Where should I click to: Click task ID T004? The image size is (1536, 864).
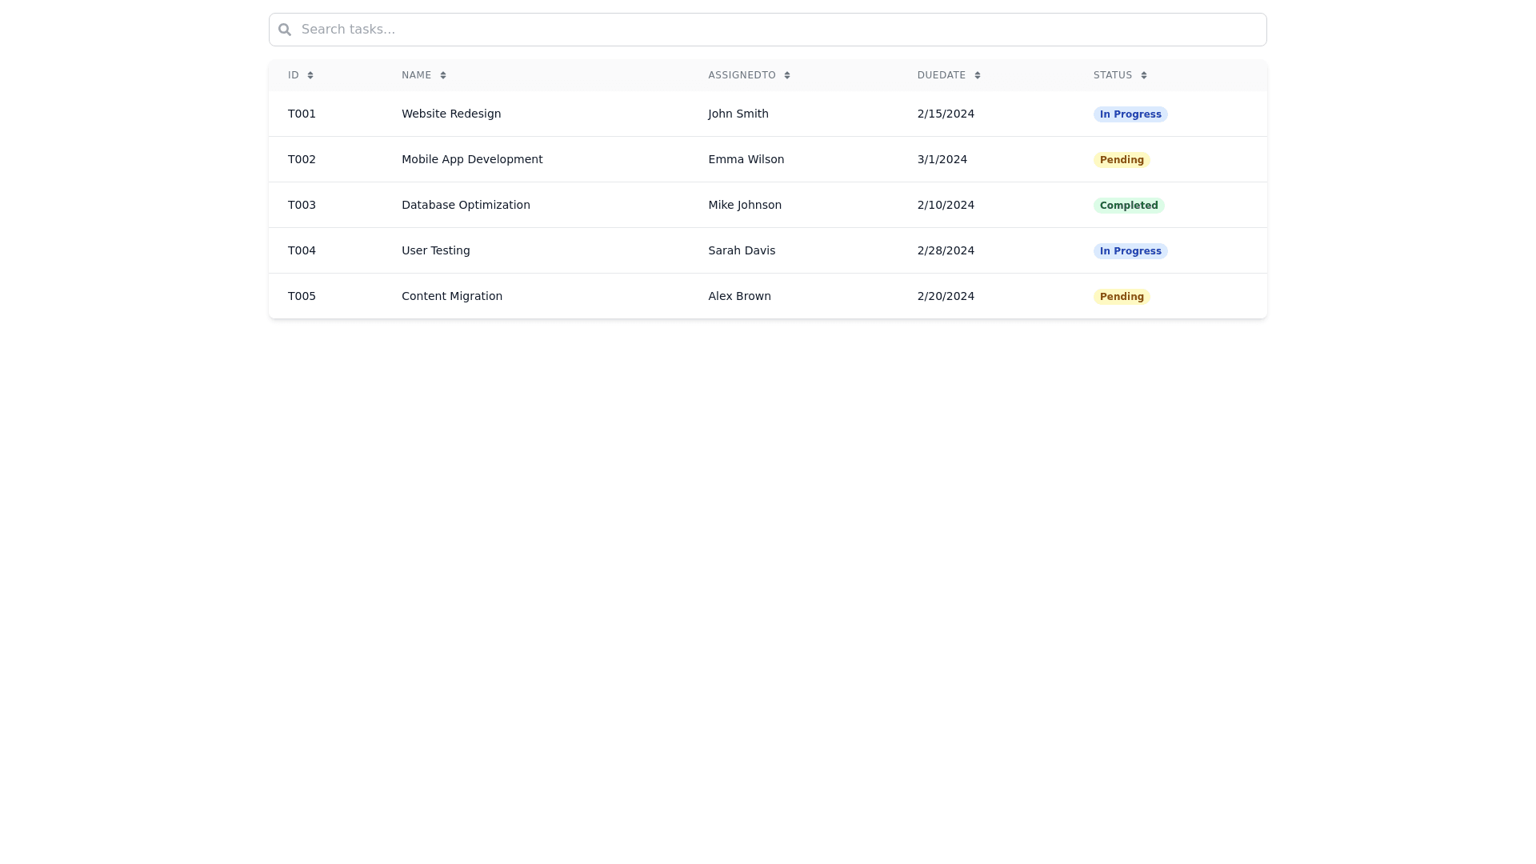[302, 250]
